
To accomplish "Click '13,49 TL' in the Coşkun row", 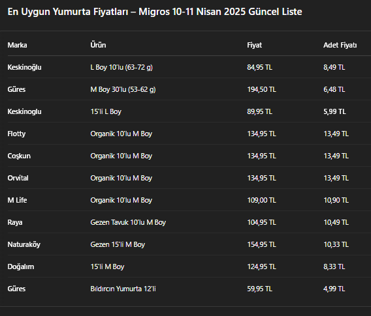I will point(336,156).
